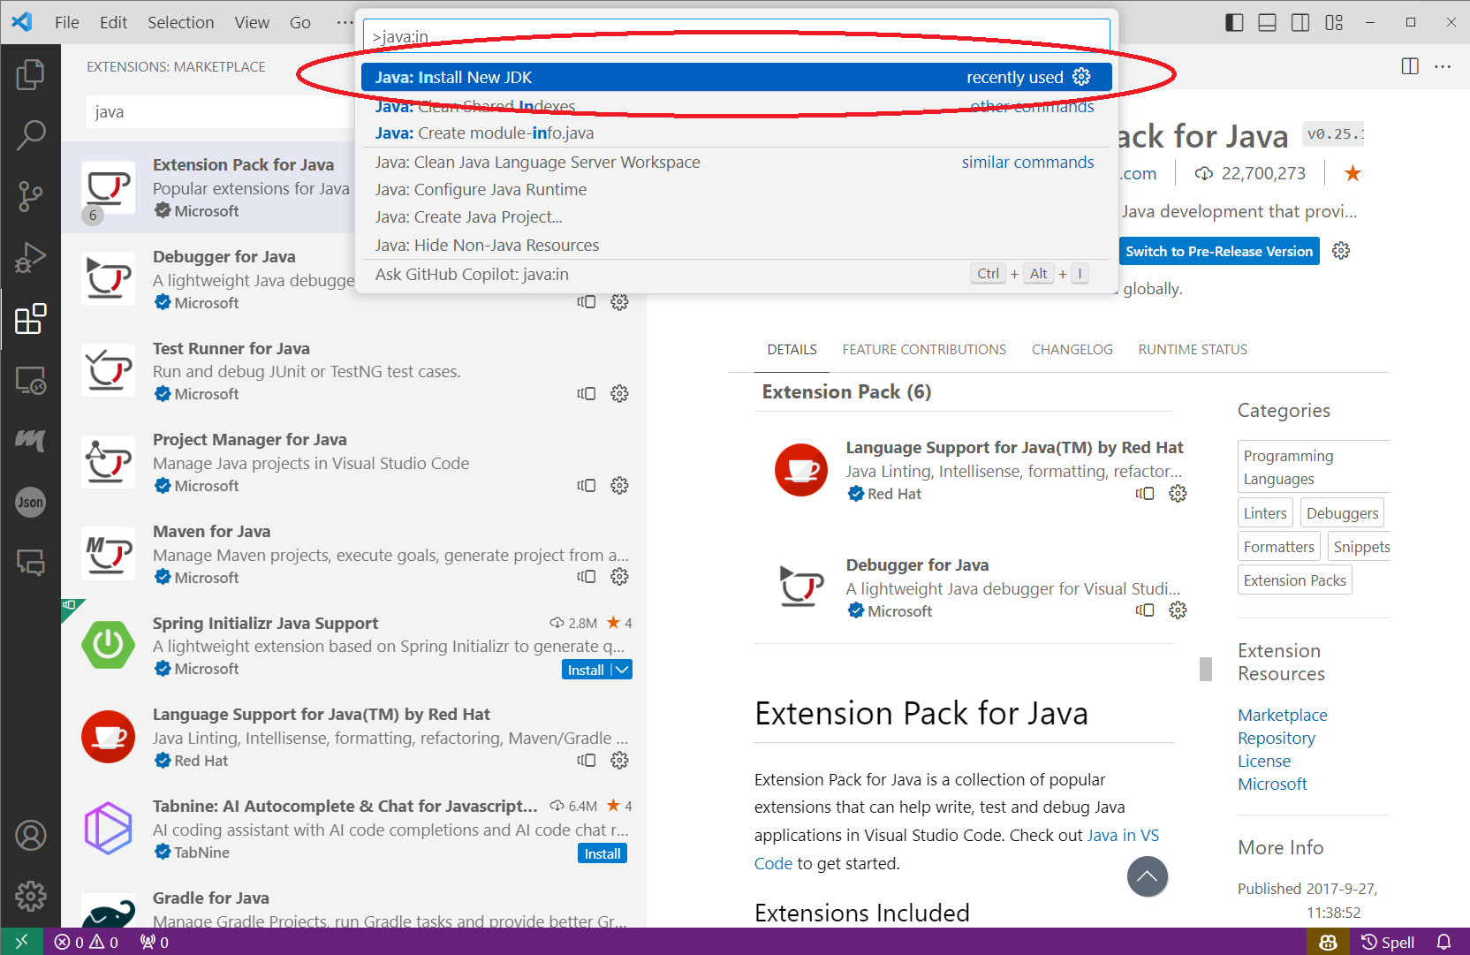Open manage gear for Project Manager for Java
Screen dimensions: 1470x955
pyautogui.click(x=619, y=485)
